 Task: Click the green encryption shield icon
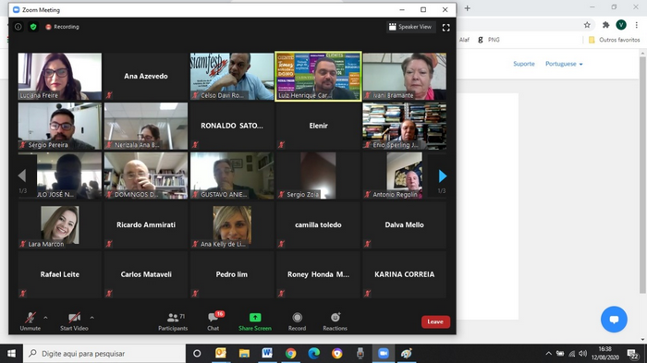pyautogui.click(x=33, y=27)
